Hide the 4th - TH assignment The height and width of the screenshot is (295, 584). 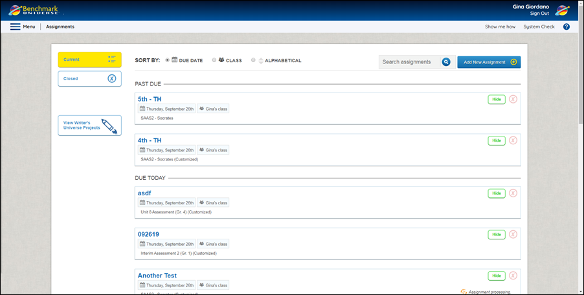coord(497,140)
